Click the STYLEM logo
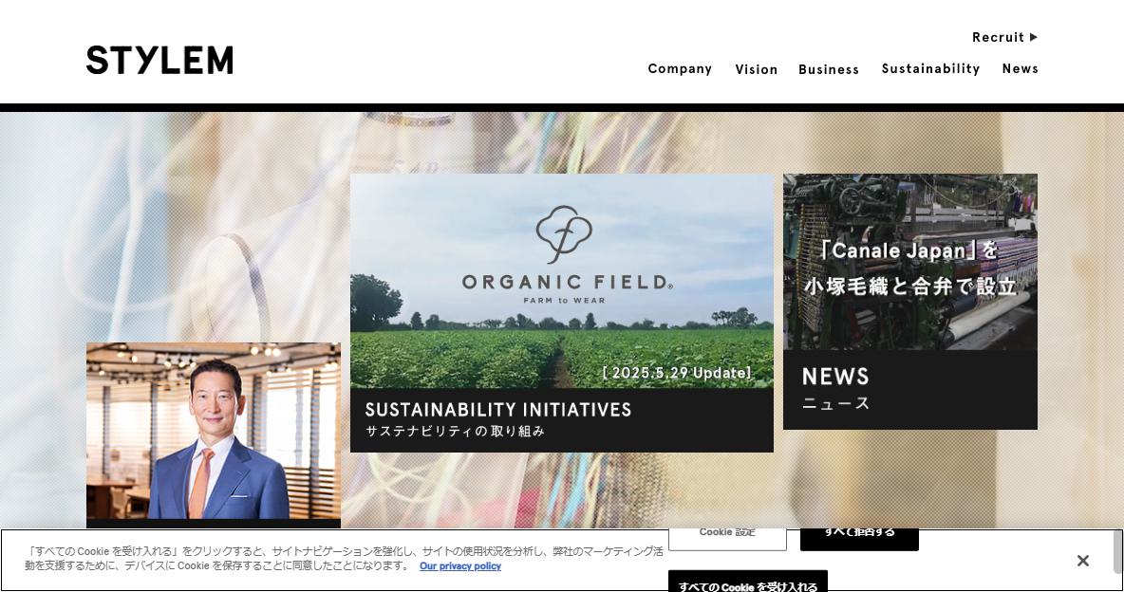This screenshot has height=592, width=1124. (159, 60)
